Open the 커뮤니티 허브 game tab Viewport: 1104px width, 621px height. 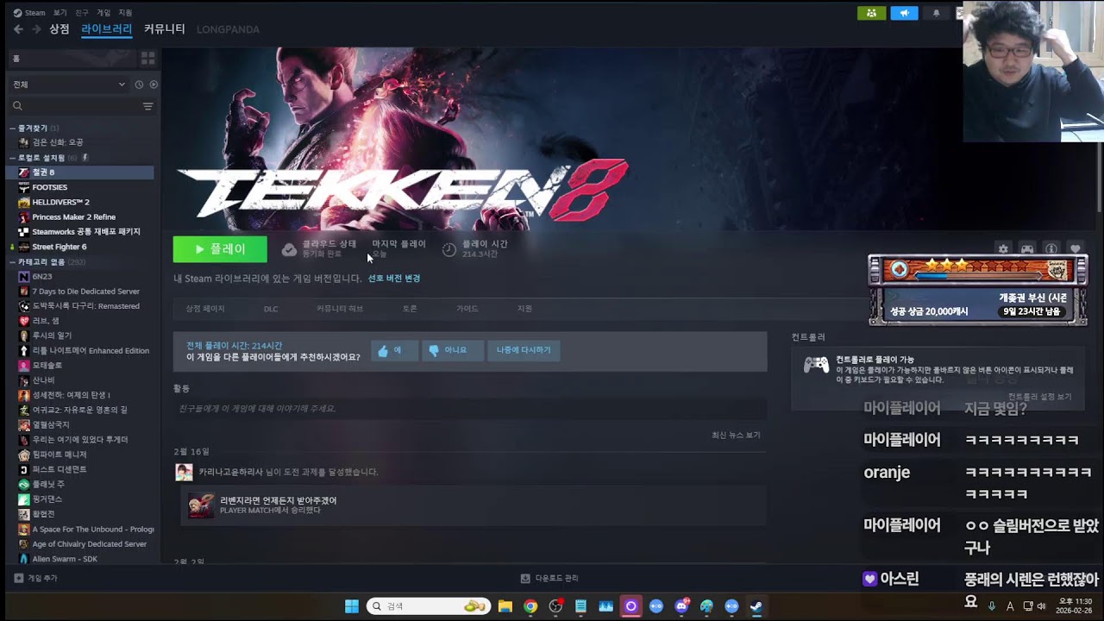(340, 309)
